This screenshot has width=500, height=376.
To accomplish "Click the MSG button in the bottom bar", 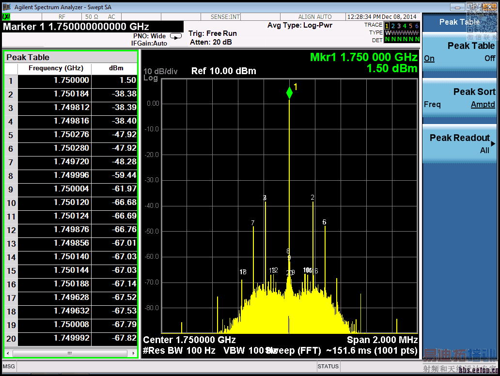I will pyautogui.click(x=9, y=366).
